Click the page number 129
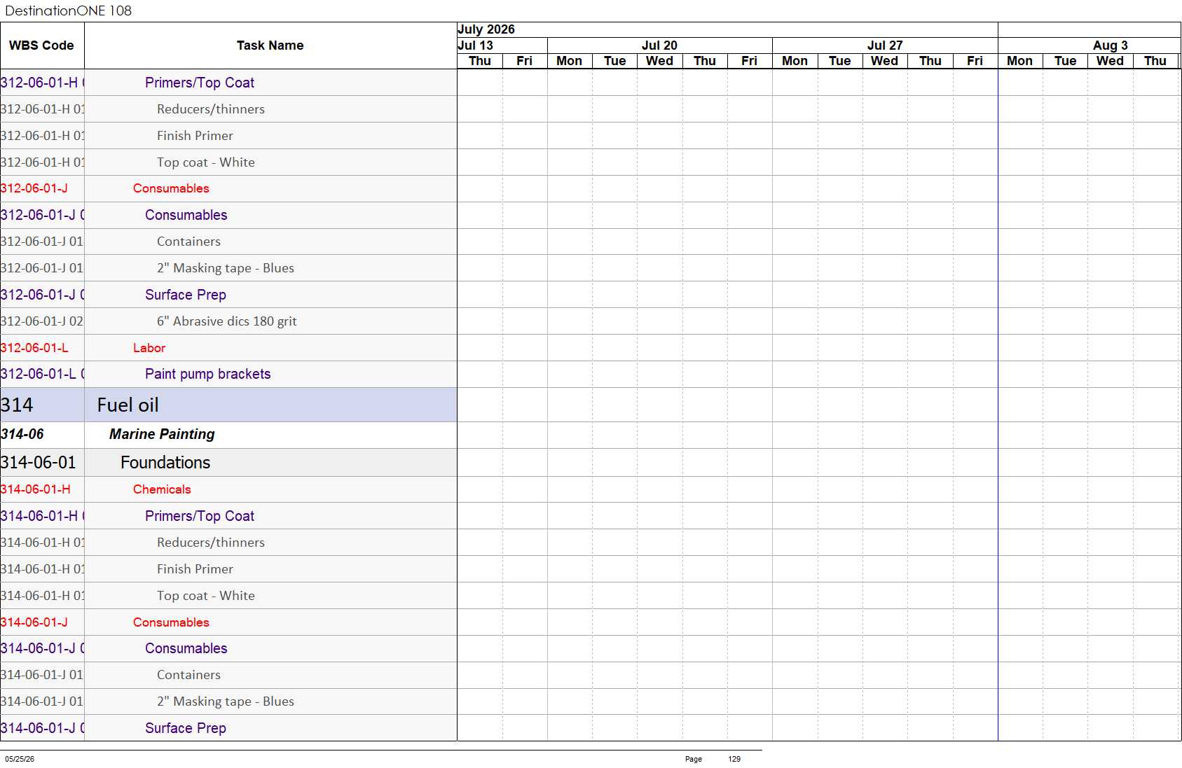 point(734,759)
